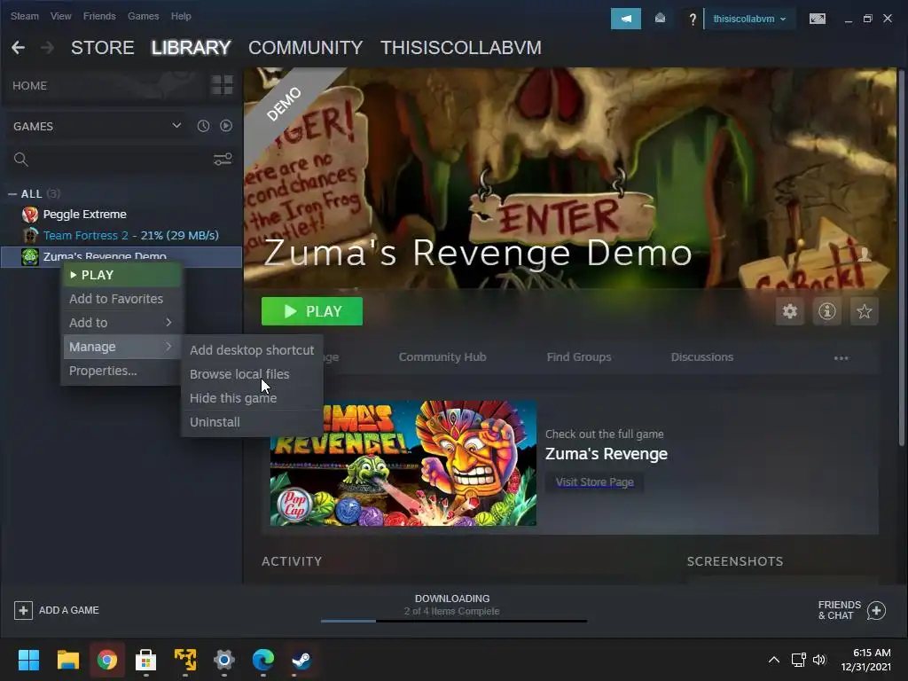Expand the Games dropdown chevron
Screen dimensions: 908x681
point(176,125)
